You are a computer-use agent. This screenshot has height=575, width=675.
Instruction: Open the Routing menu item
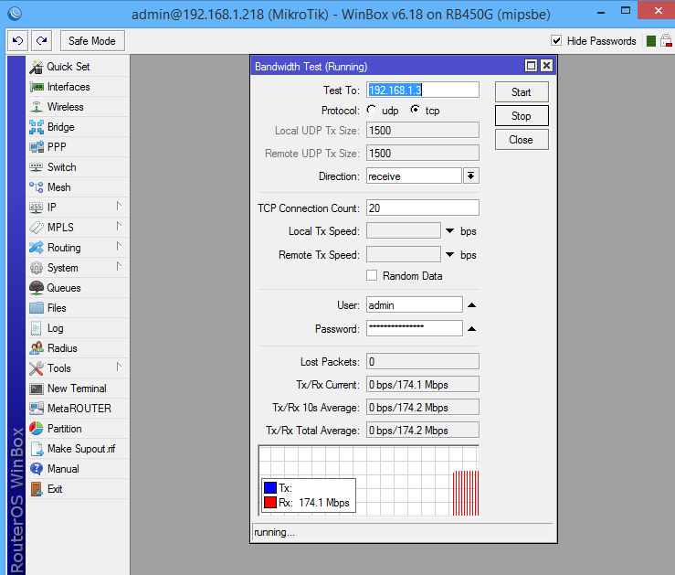click(x=78, y=248)
